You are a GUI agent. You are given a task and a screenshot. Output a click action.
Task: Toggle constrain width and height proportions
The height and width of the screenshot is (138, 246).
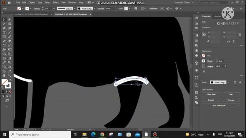(240, 34)
